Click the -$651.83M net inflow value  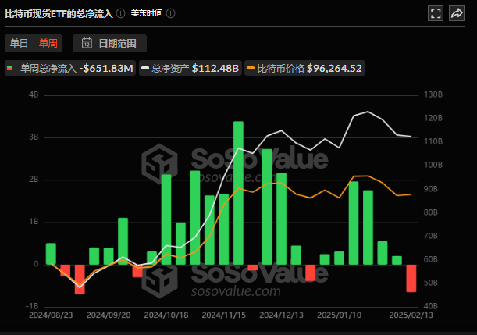106,68
